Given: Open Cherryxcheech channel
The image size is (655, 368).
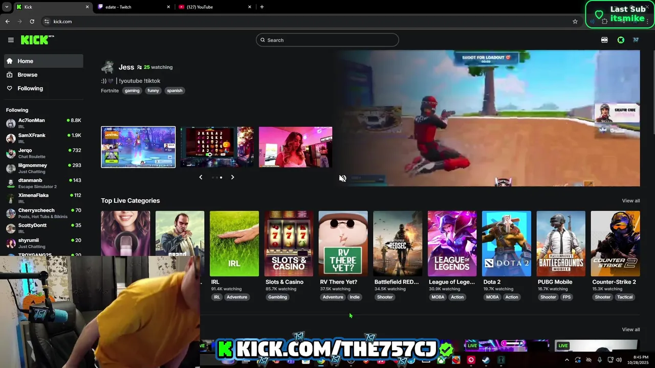Looking at the screenshot, I should (x=43, y=213).
